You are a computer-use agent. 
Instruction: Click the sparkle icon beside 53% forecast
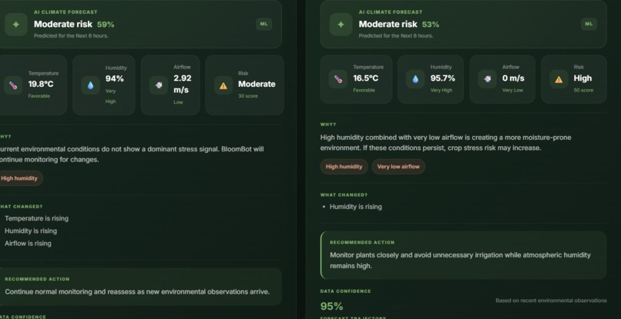pos(341,25)
